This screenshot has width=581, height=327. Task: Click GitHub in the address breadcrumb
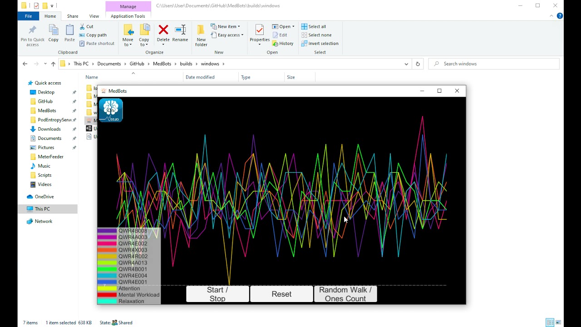pos(137,64)
